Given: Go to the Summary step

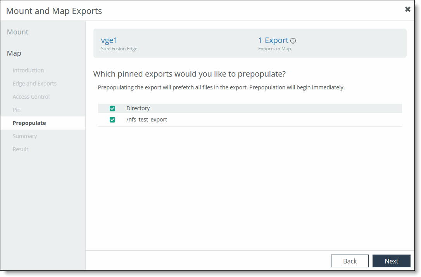Looking at the screenshot, I should pos(25,136).
